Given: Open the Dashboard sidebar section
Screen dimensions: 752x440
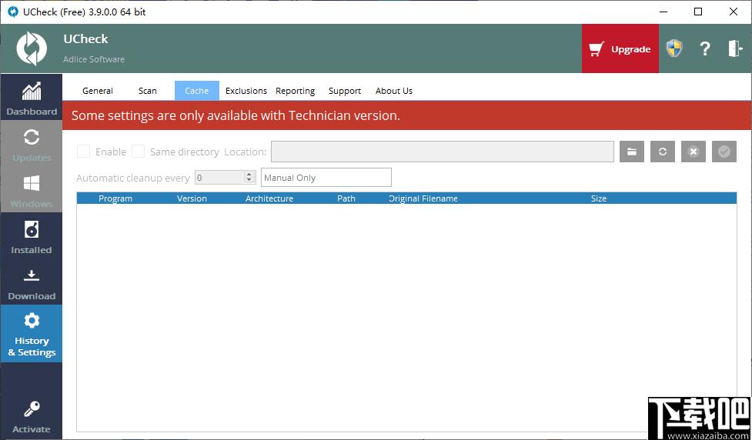Looking at the screenshot, I should [32, 97].
